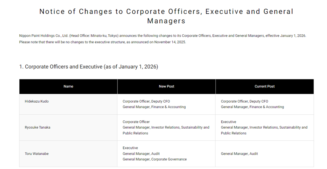The height and width of the screenshot is (169, 327).
Task: Click the section 1 Corporate Officers heading
Action: coord(88,67)
